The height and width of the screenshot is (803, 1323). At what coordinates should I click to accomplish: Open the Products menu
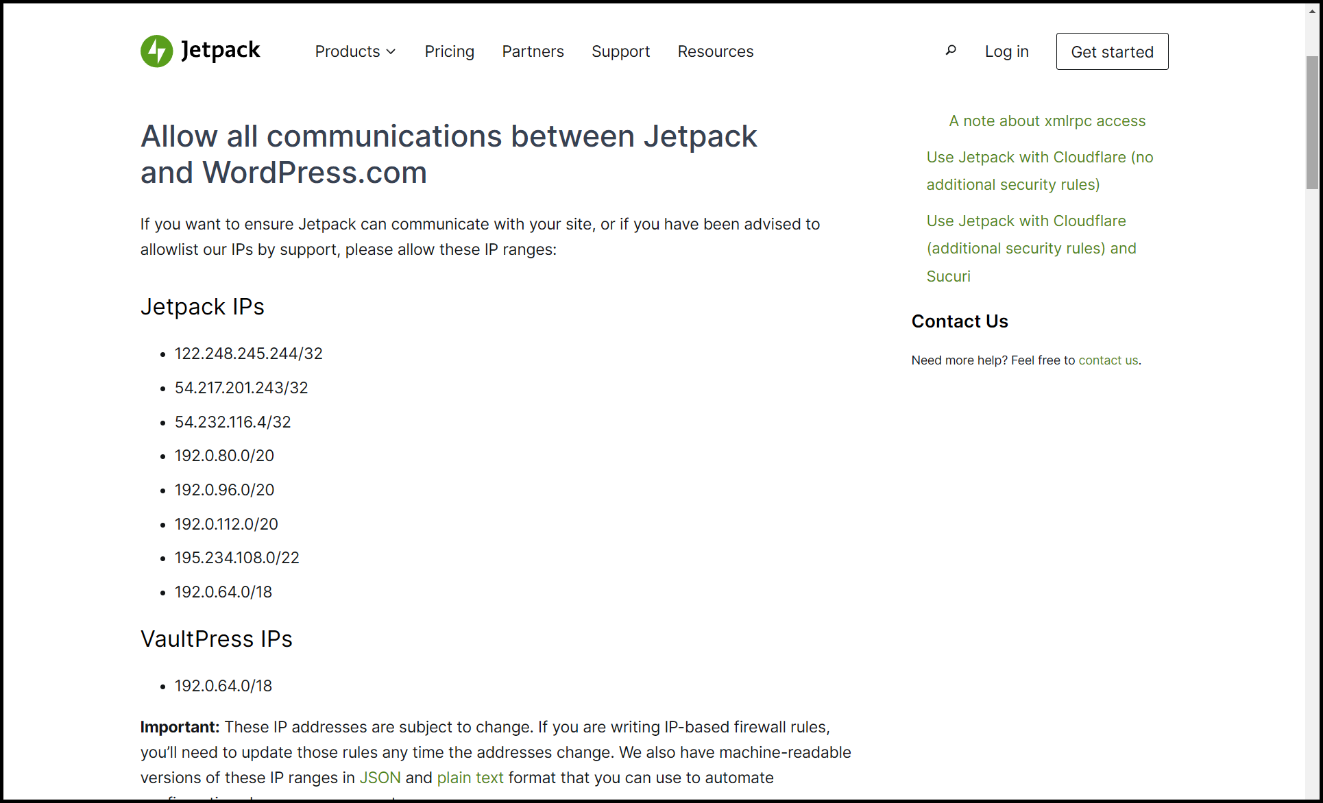point(348,51)
